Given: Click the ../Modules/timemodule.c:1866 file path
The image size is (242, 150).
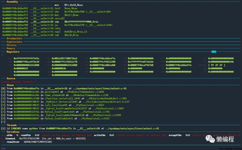Looking at the screenshot, I should pos(84,92).
